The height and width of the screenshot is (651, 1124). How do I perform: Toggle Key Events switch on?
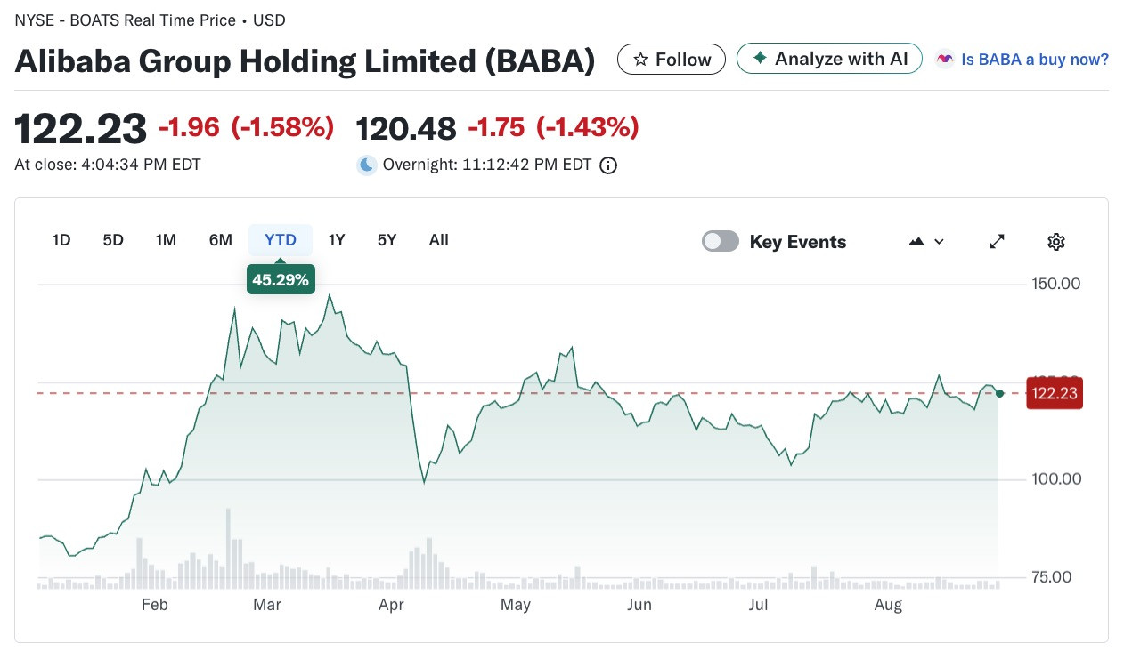coord(721,241)
